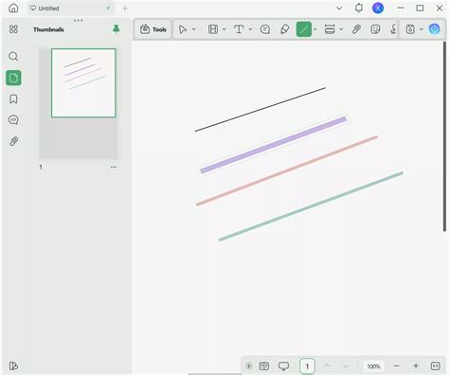Toggle the active green Line tool
This screenshot has width=449, height=375.
click(x=304, y=29)
